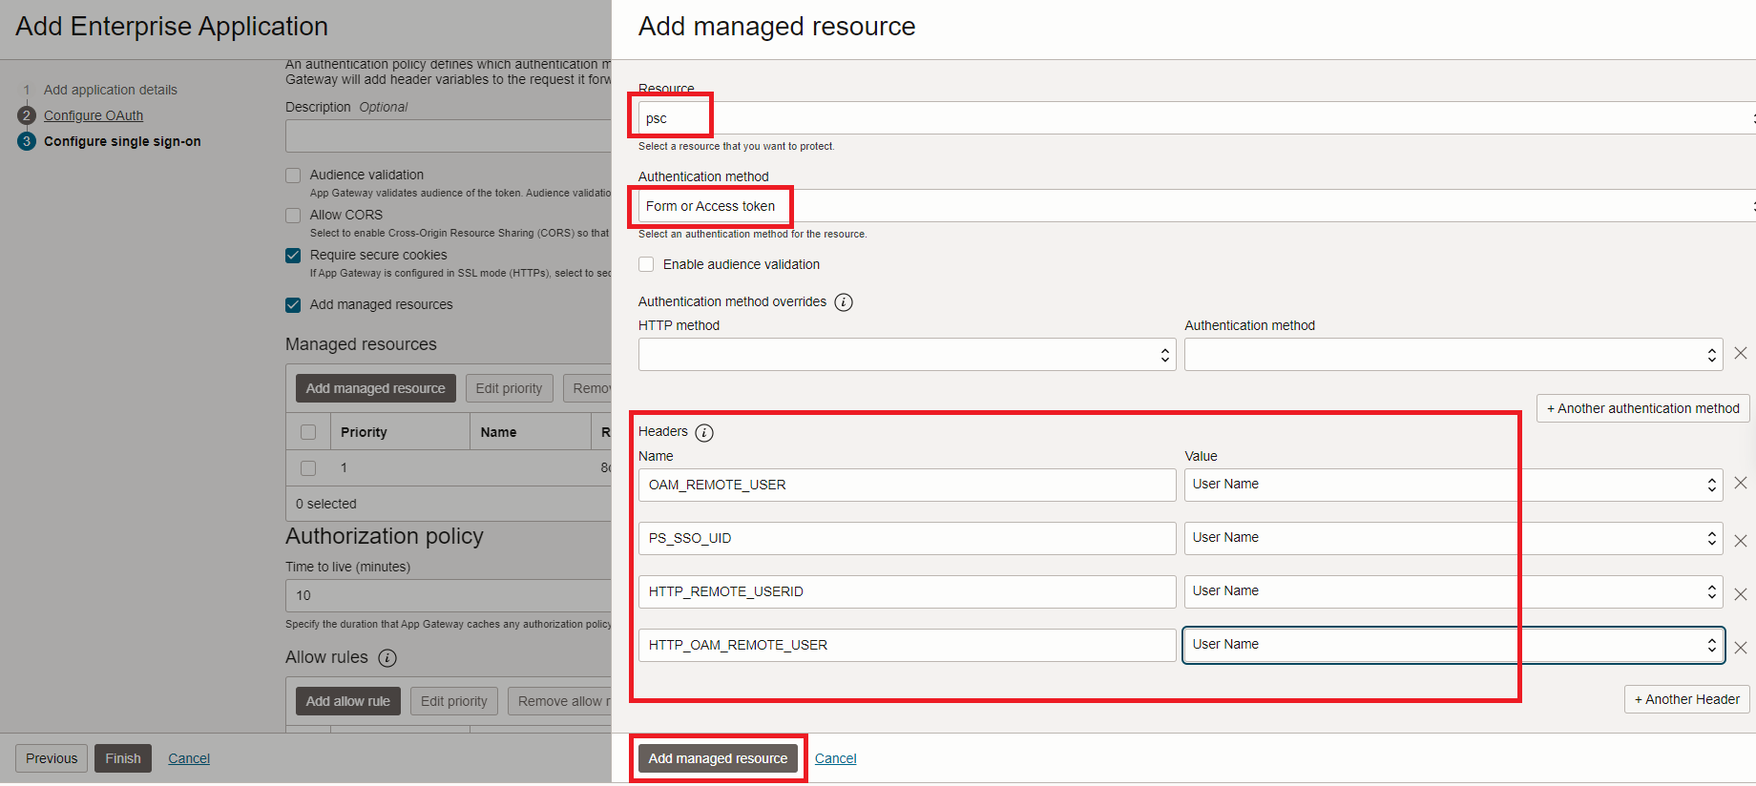Open Authentication method overrides info icon
Screen dimensions: 1756x786
[844, 302]
